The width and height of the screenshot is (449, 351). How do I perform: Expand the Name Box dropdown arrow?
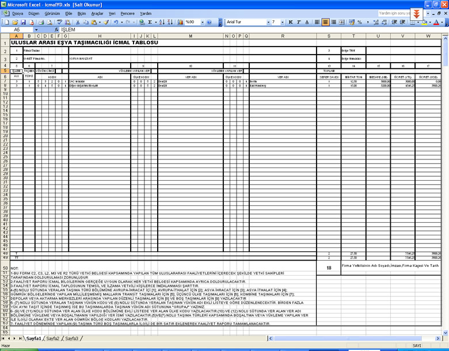(x=36, y=29)
